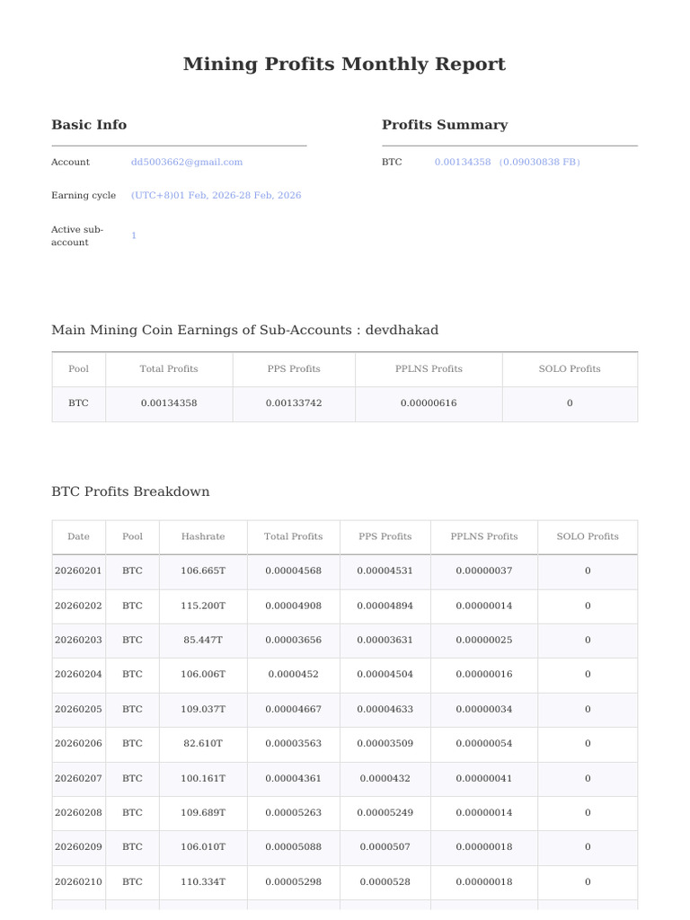
Task: Click PPS profits 0.00003509
Action: click(x=385, y=743)
